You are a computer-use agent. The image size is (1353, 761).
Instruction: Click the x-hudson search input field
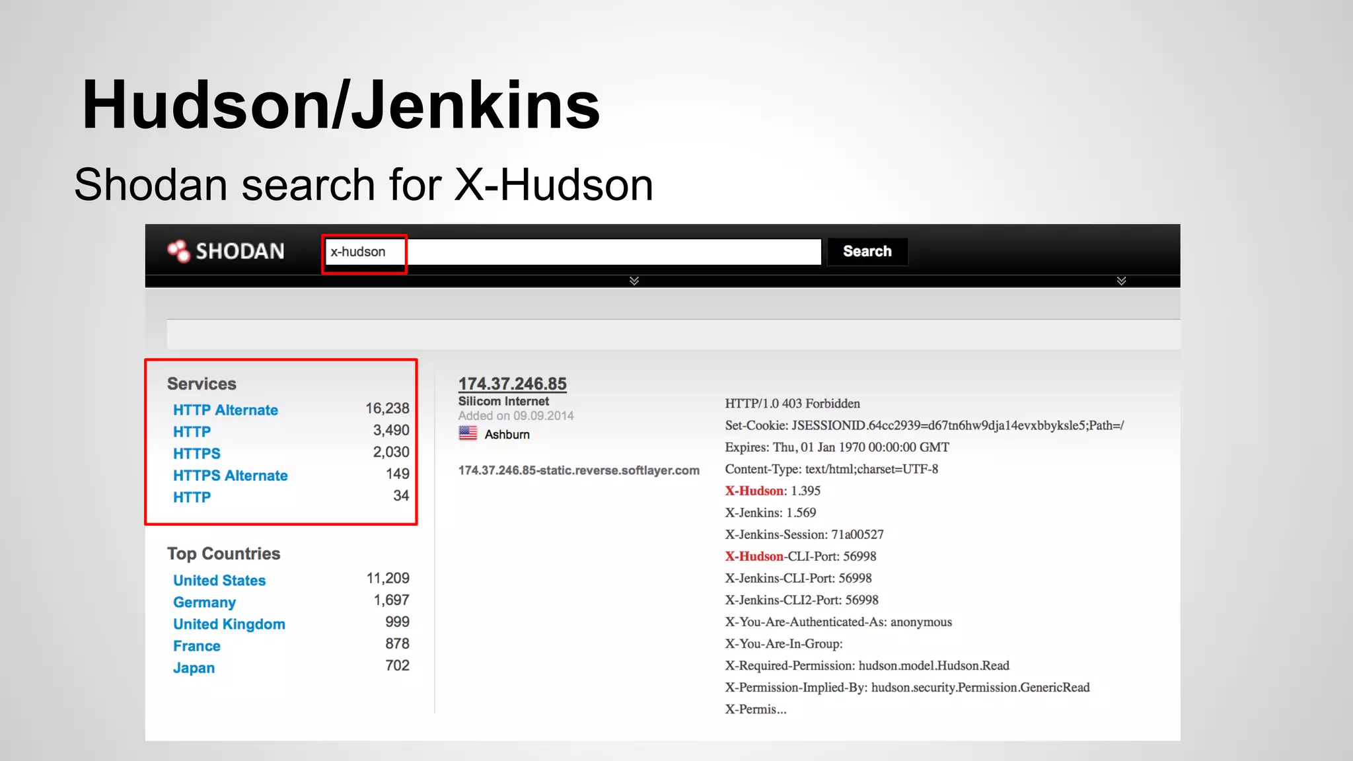pos(573,252)
